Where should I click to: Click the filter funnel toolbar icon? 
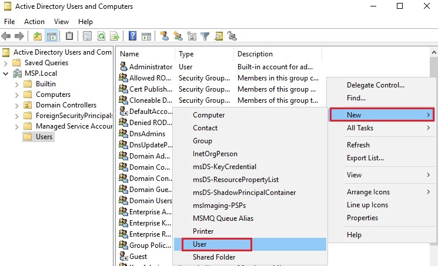205,36
